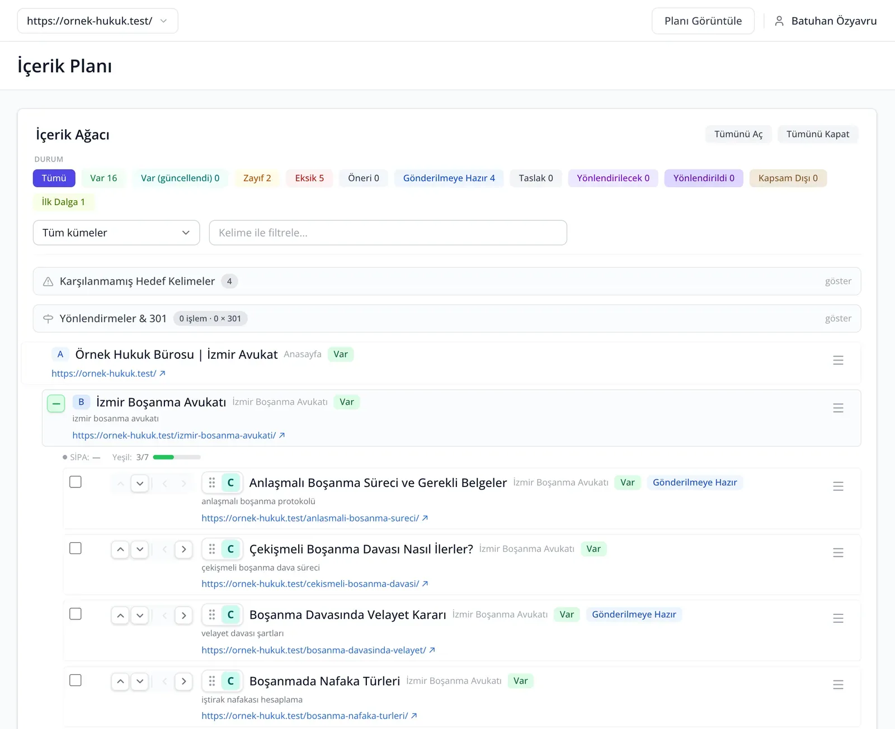
Task: Open the Tüm kümeler dropdown
Action: [x=116, y=233]
